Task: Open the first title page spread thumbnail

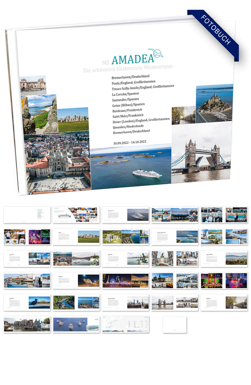Action: pyautogui.click(x=27, y=215)
